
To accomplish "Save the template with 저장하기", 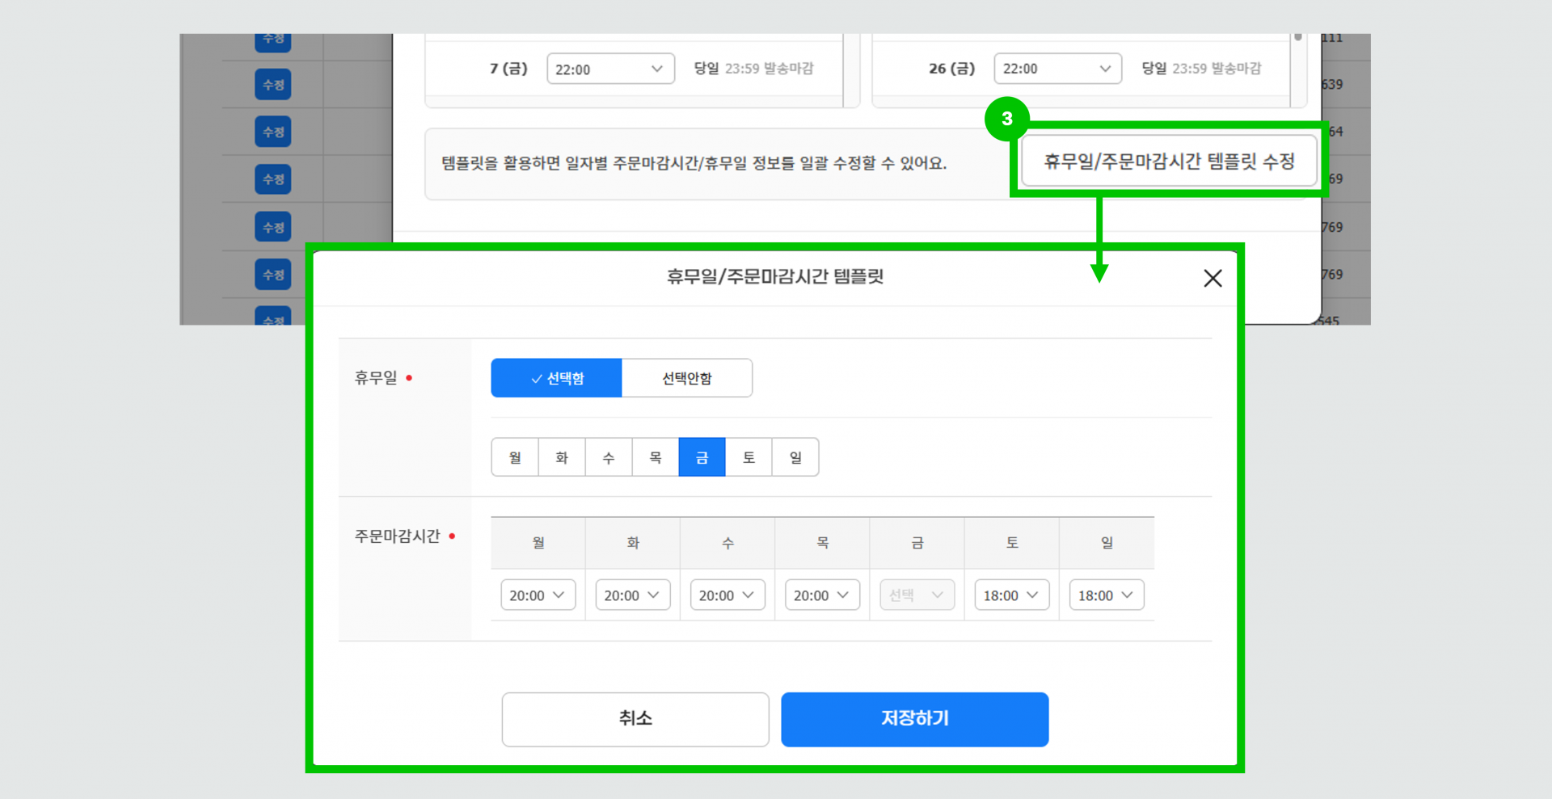I will pyautogui.click(x=915, y=719).
